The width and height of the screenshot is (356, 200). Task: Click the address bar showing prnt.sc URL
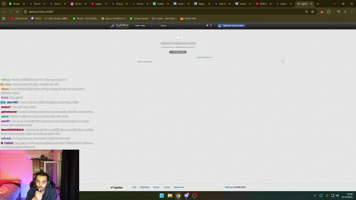[x=164, y=12]
